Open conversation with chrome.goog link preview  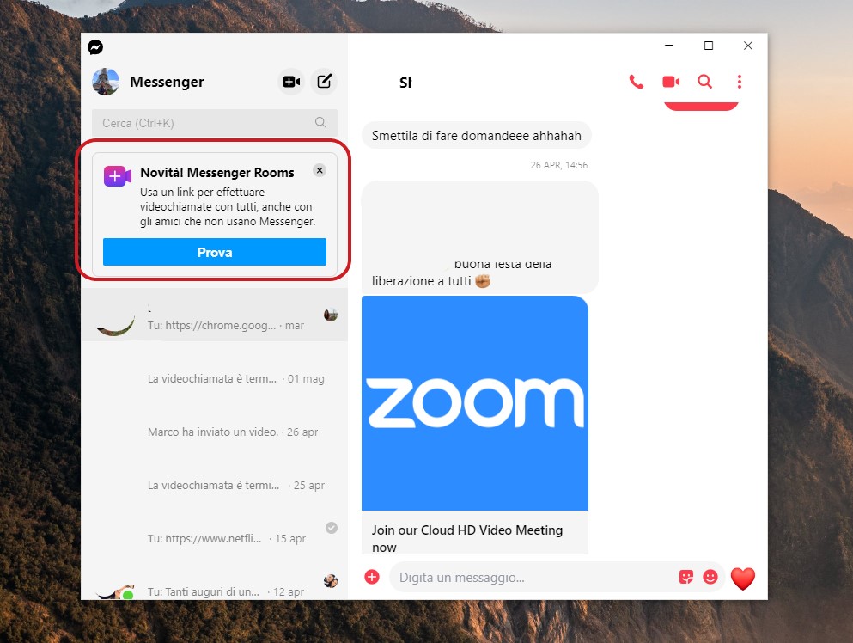215,315
